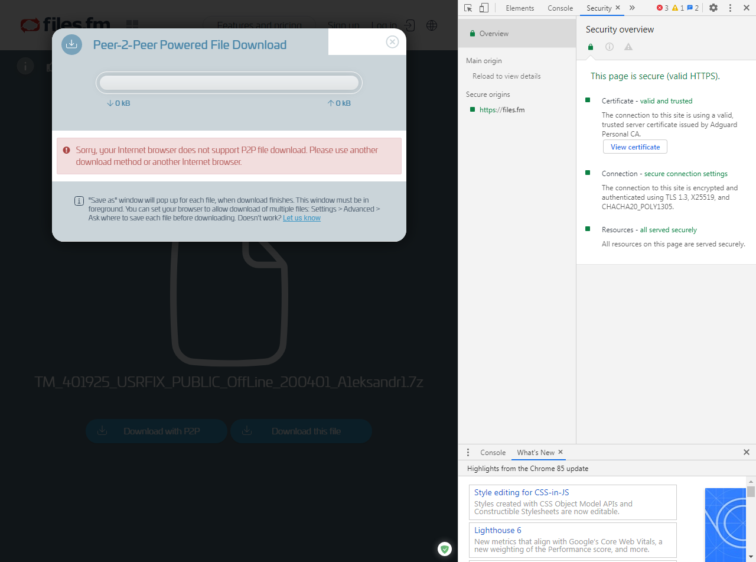Click the globe language icon in the header

pyautogui.click(x=432, y=25)
